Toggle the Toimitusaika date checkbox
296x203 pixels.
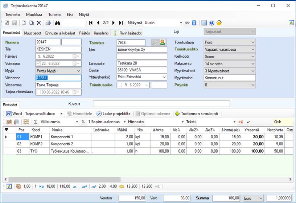click(x=120, y=85)
